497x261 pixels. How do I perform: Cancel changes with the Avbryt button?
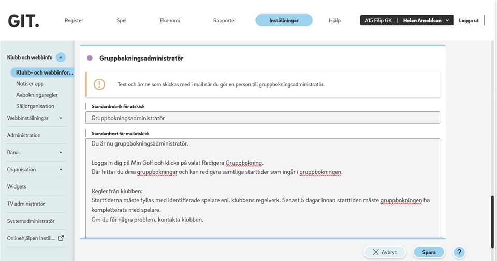click(x=384, y=252)
